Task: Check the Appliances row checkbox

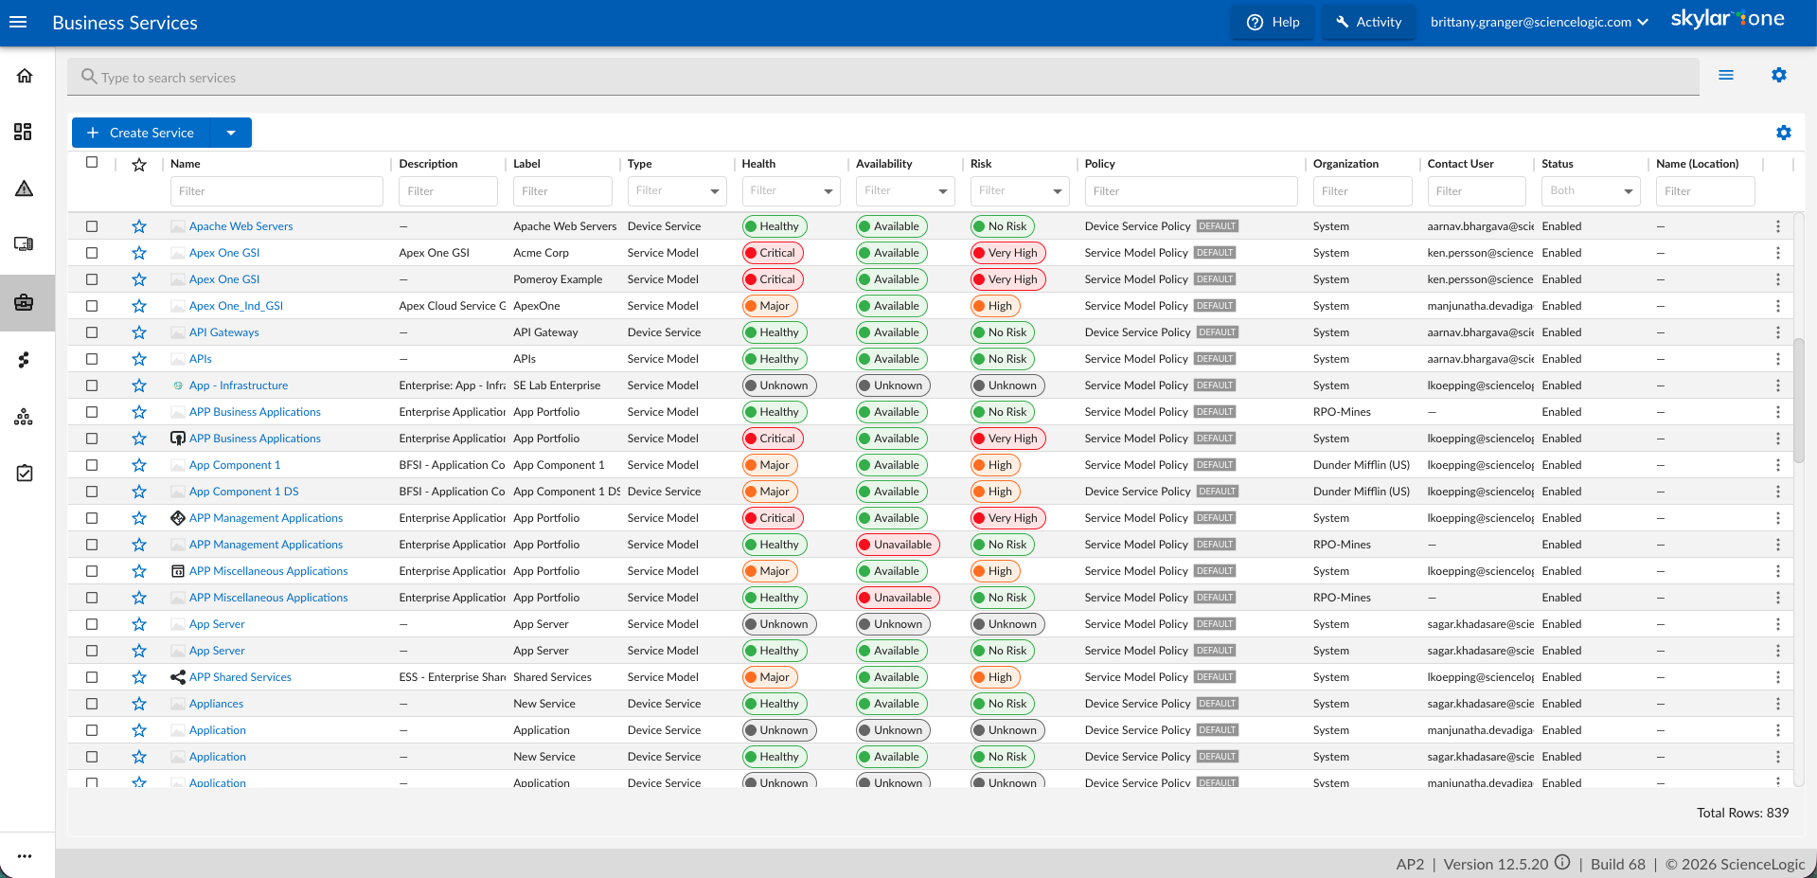Action: pos(92,704)
